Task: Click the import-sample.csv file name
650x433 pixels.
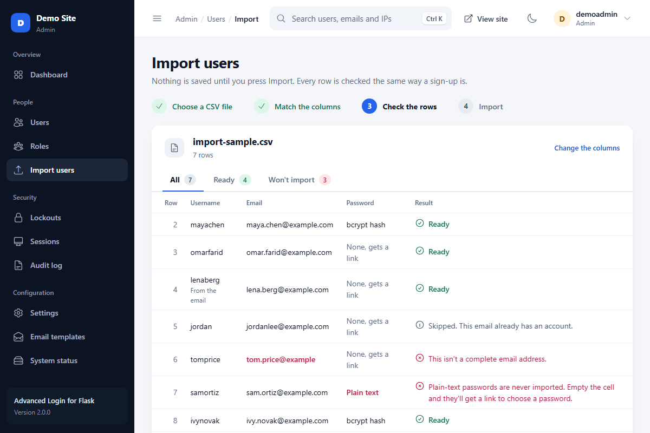Action: (x=233, y=142)
